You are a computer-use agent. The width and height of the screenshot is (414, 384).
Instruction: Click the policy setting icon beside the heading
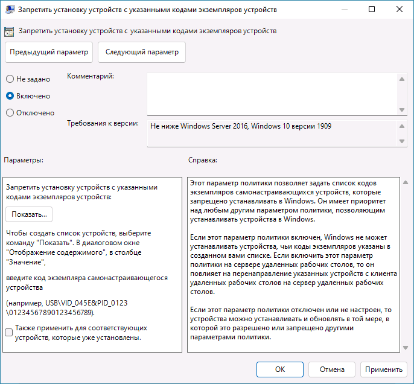[x=9, y=31]
